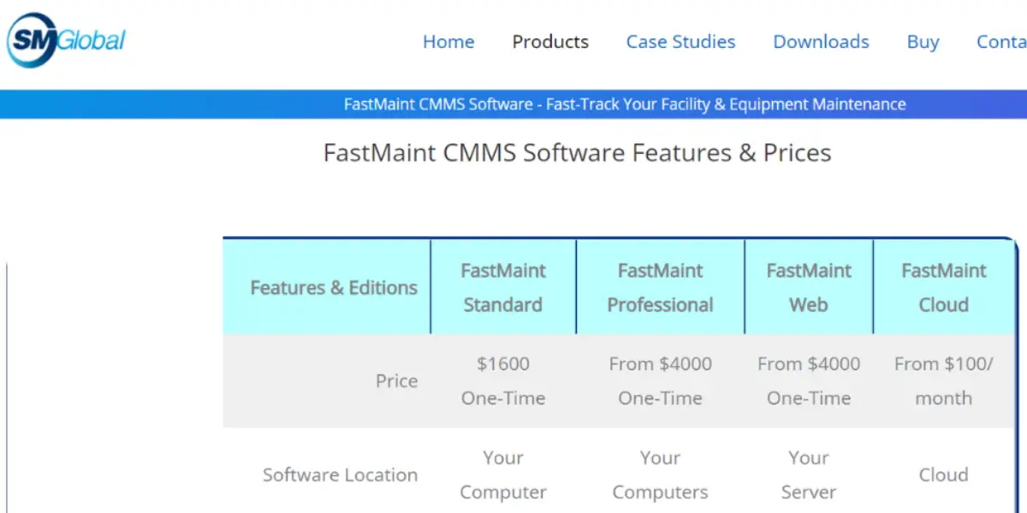Screen dimensions: 1027x513
Task: Open the partly visible Contact navigation link
Action: [x=1001, y=42]
